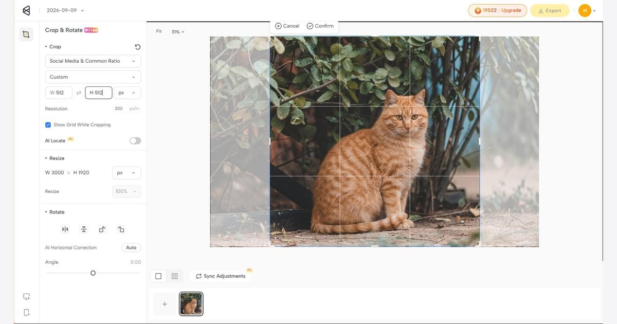This screenshot has height=324, width=617.
Task: Click the Free badge next to title
Action: click(x=91, y=30)
